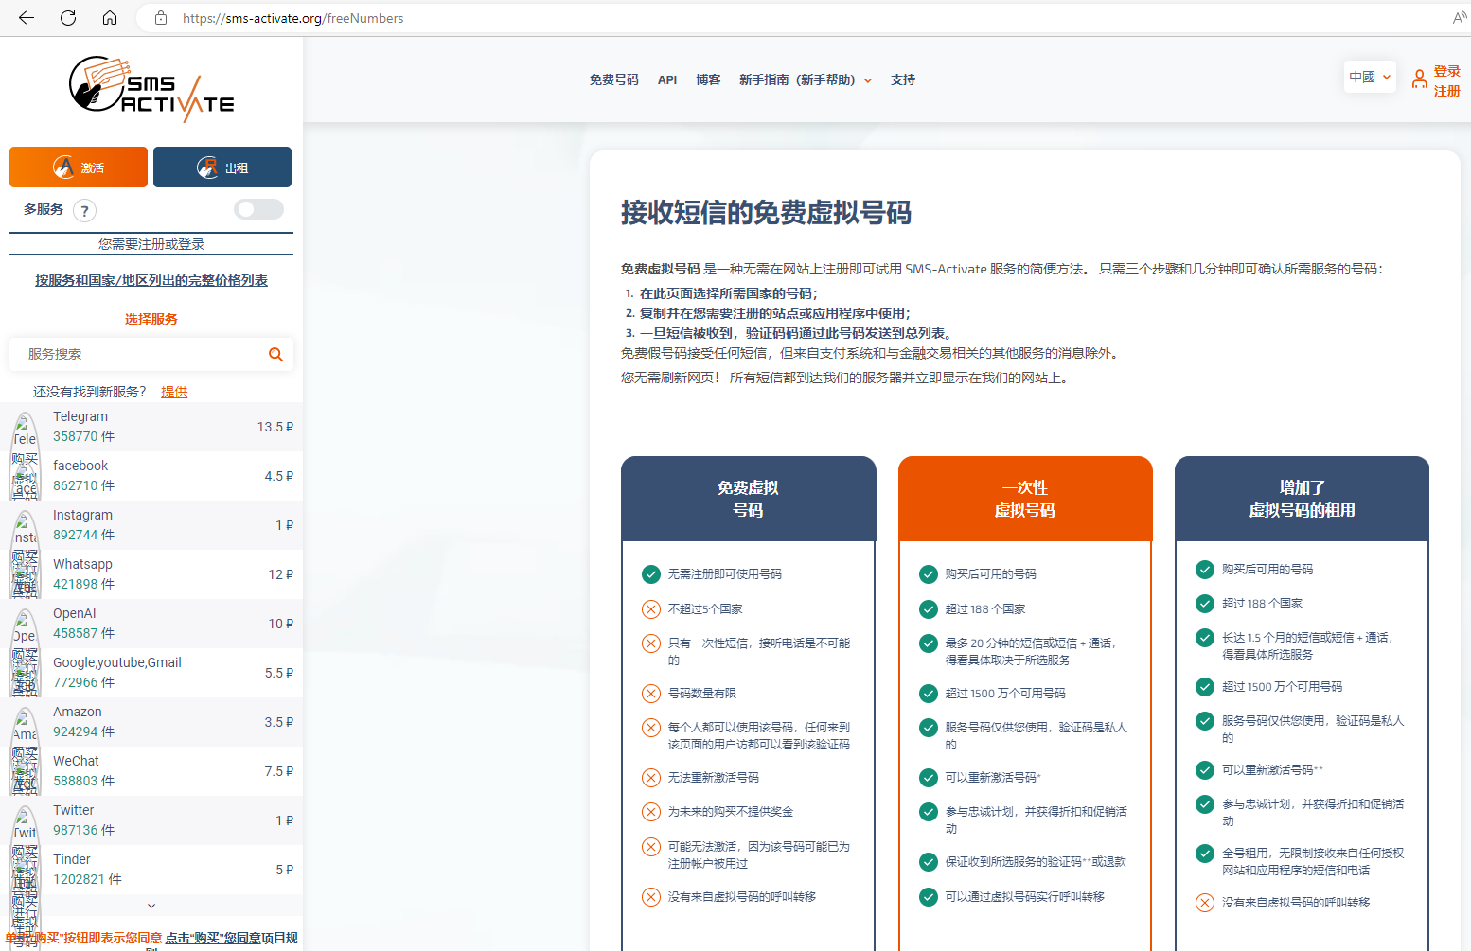This screenshot has height=951, width=1471.
Task: Click the SMS Activate logo
Action: point(151,89)
